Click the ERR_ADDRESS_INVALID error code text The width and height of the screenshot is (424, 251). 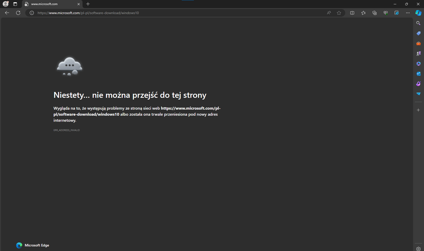click(67, 130)
